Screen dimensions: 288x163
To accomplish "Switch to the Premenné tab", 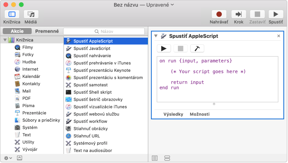I will coord(47,31).
